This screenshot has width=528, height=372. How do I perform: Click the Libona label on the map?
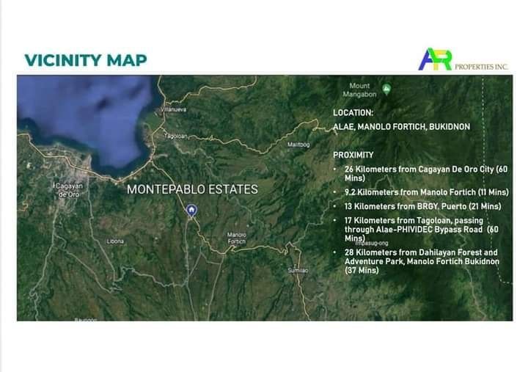coord(115,241)
